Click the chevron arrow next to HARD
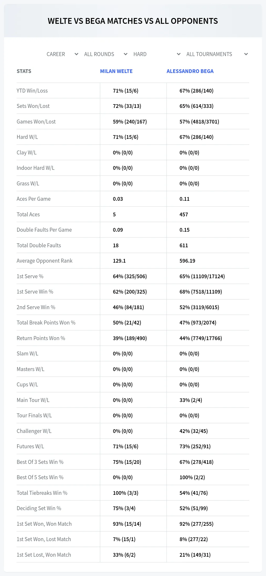The height and width of the screenshot is (576, 266). (x=179, y=54)
